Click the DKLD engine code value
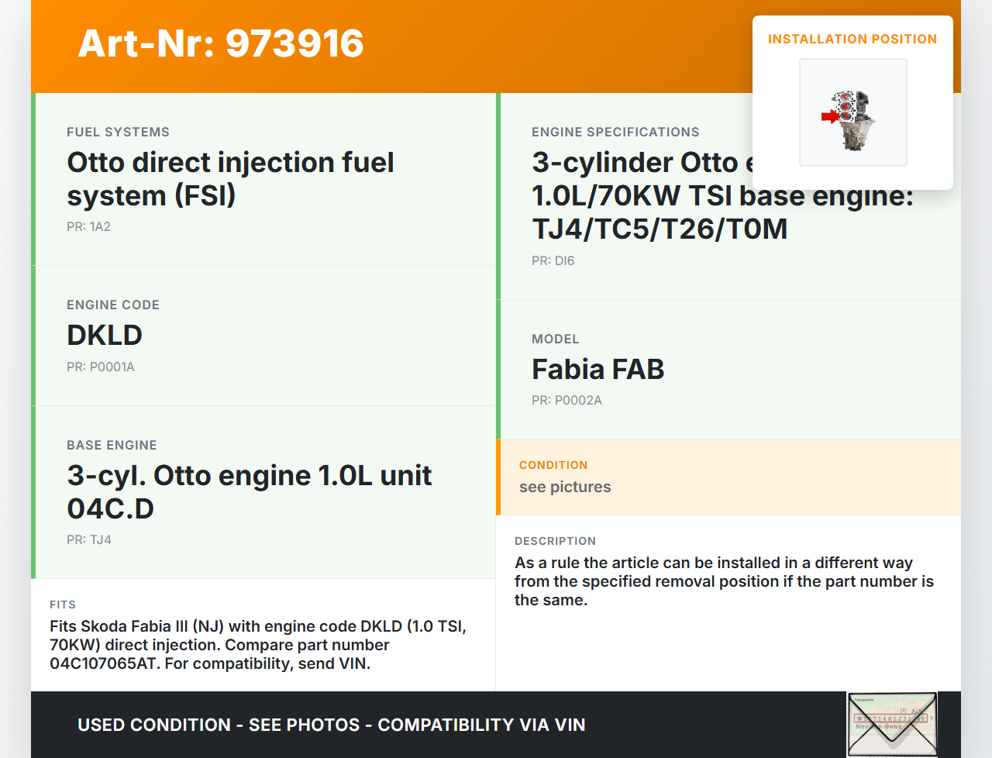The height and width of the screenshot is (758, 992). (105, 335)
